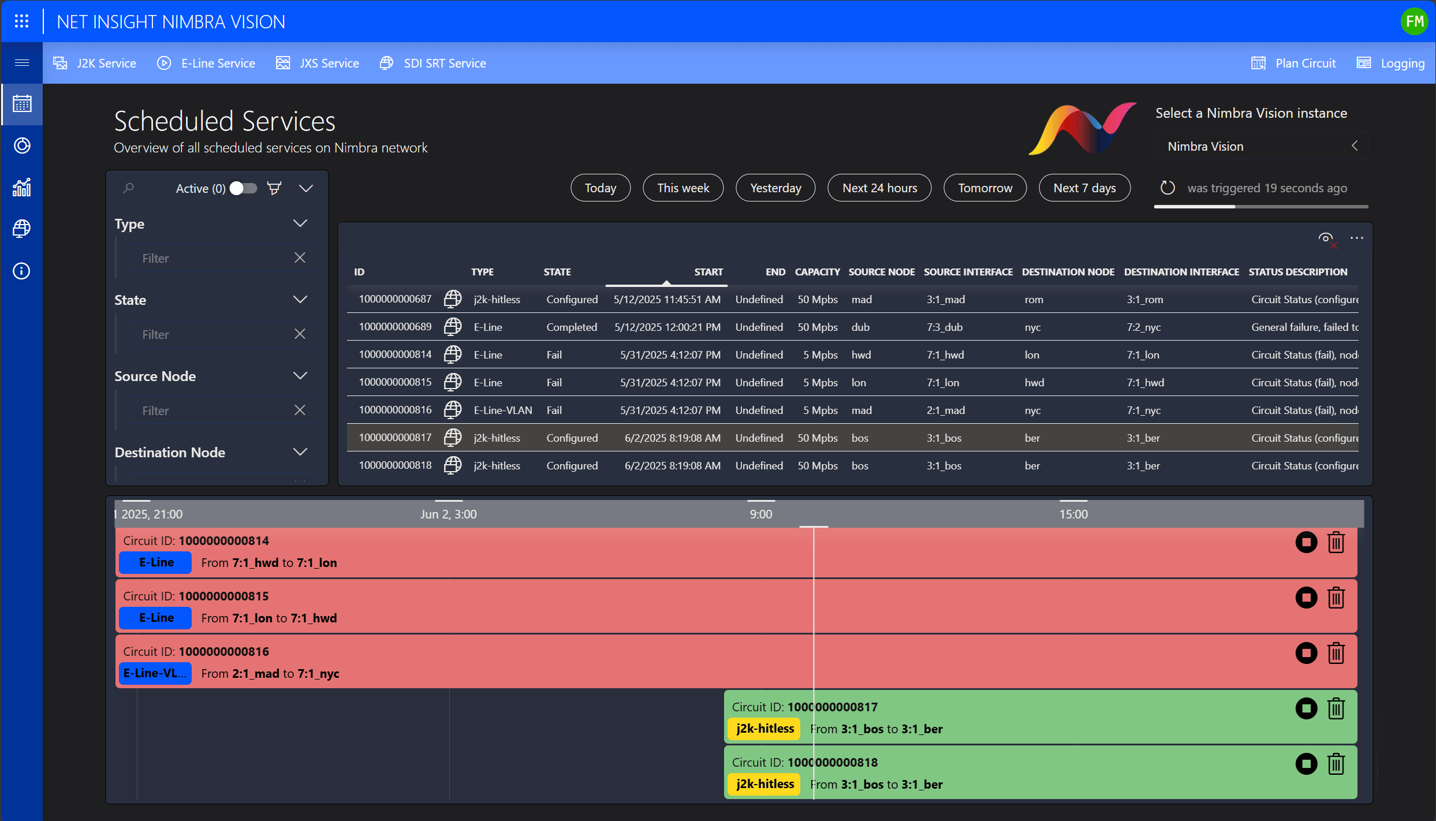1436x821 pixels.
Task: Collapse the Source Node filter section
Action: (x=300, y=376)
